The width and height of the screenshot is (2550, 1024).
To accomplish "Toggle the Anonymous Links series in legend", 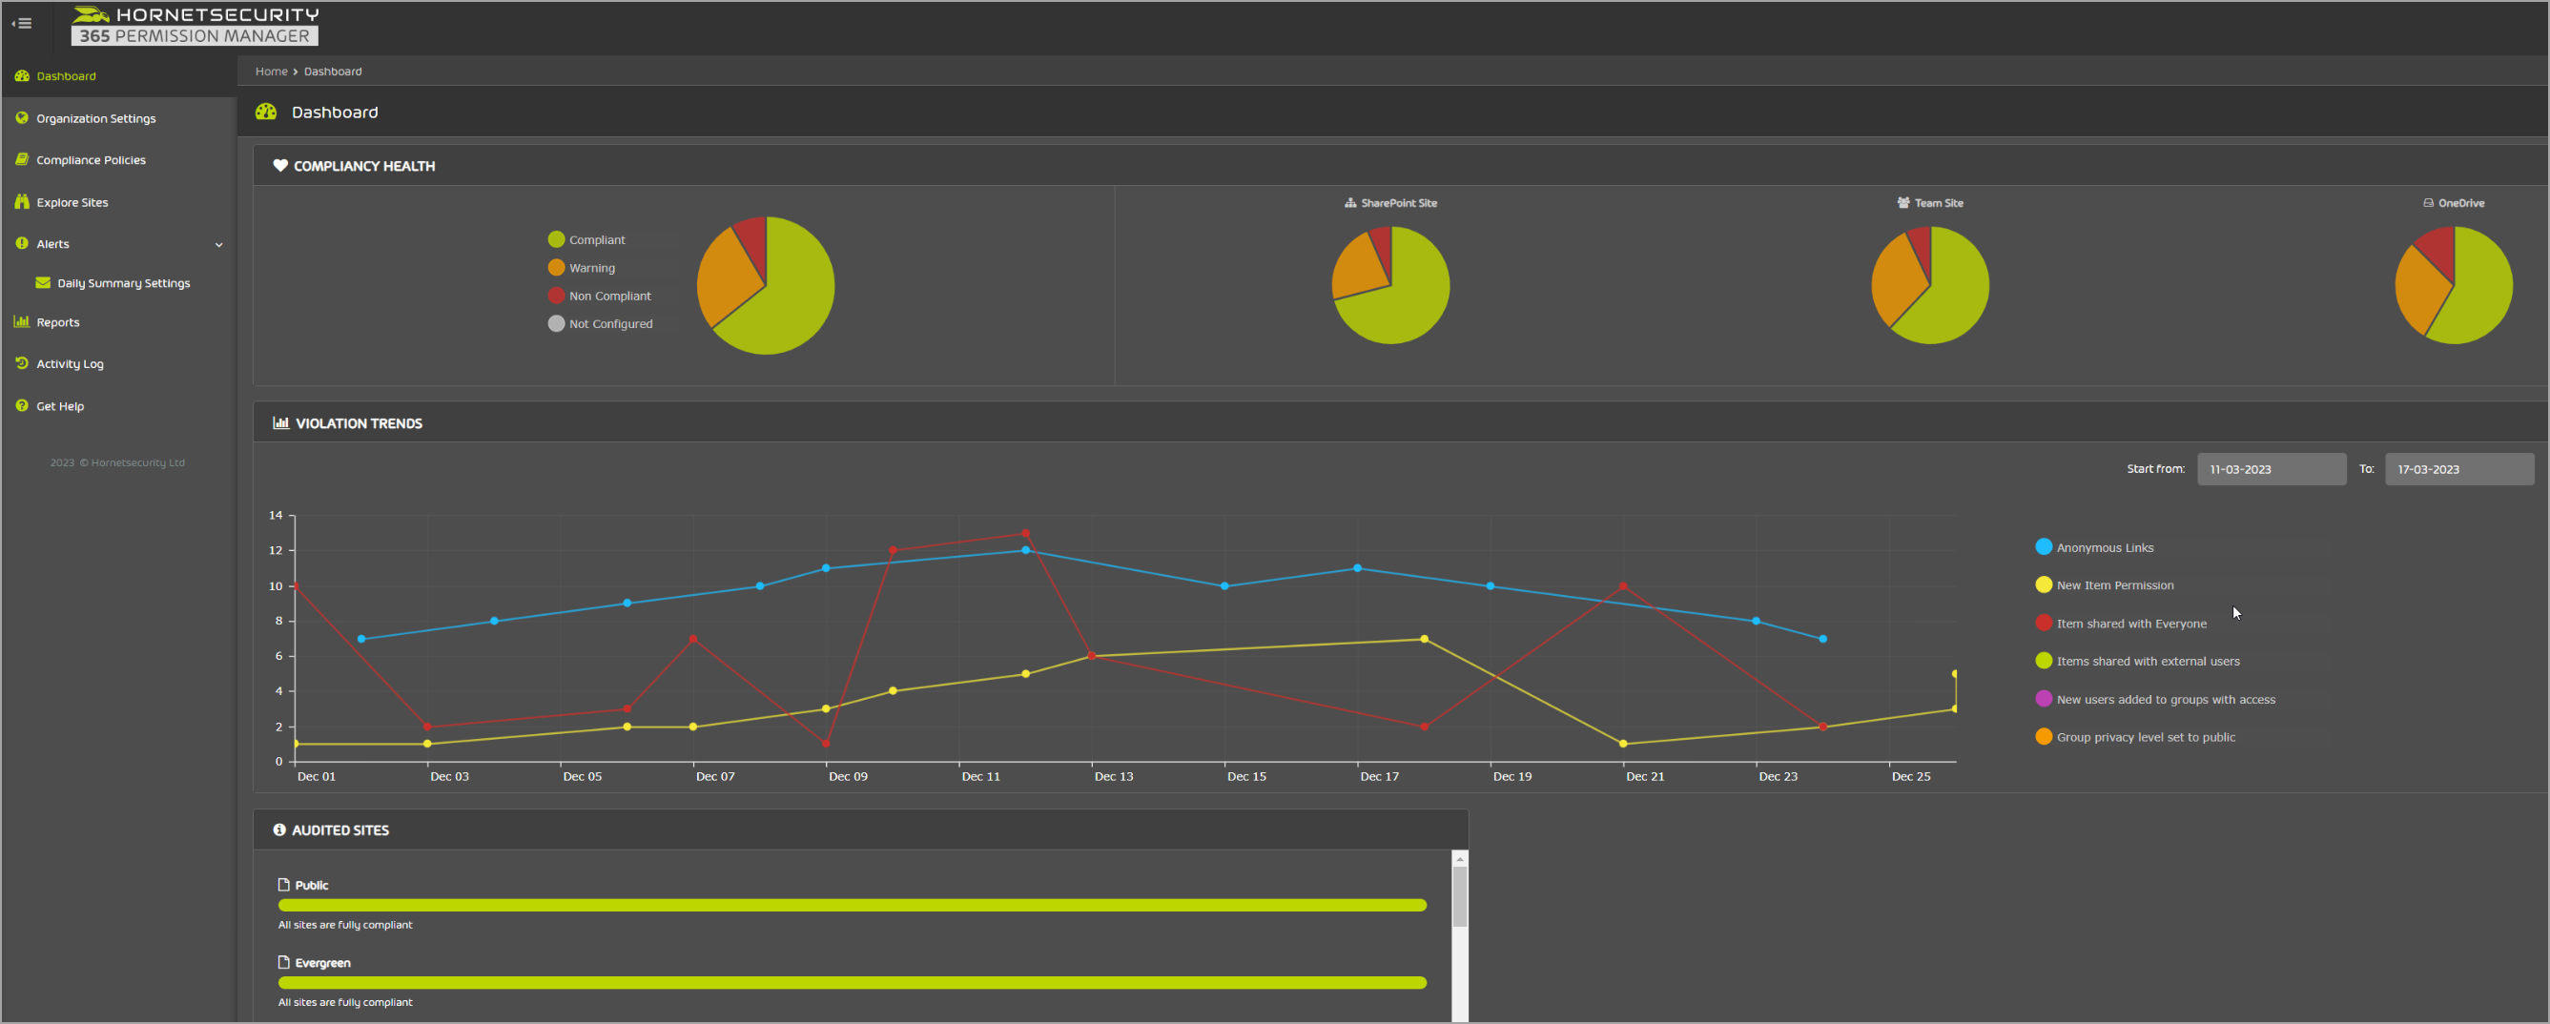I will tap(2104, 547).
